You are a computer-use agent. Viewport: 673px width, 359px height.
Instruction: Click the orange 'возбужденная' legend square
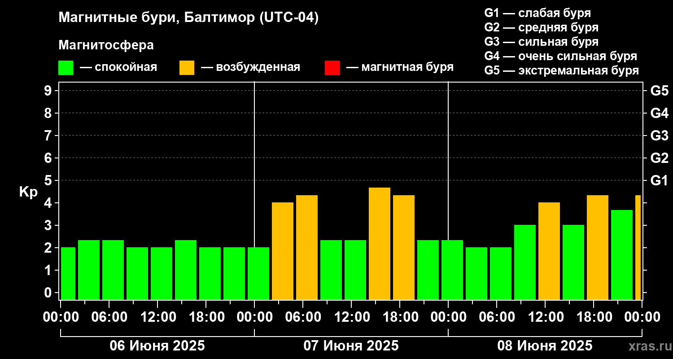pyautogui.click(x=187, y=68)
